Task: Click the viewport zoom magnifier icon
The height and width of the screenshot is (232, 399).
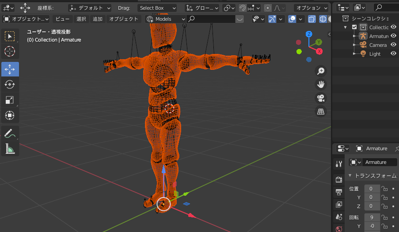Action: (x=321, y=71)
